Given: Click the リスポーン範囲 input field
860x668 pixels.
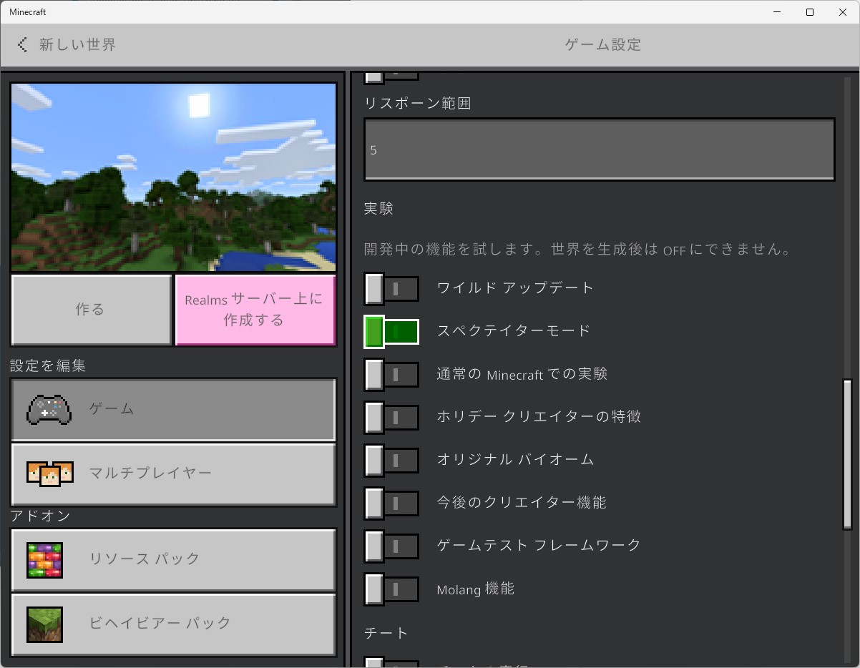Looking at the screenshot, I should coord(600,149).
